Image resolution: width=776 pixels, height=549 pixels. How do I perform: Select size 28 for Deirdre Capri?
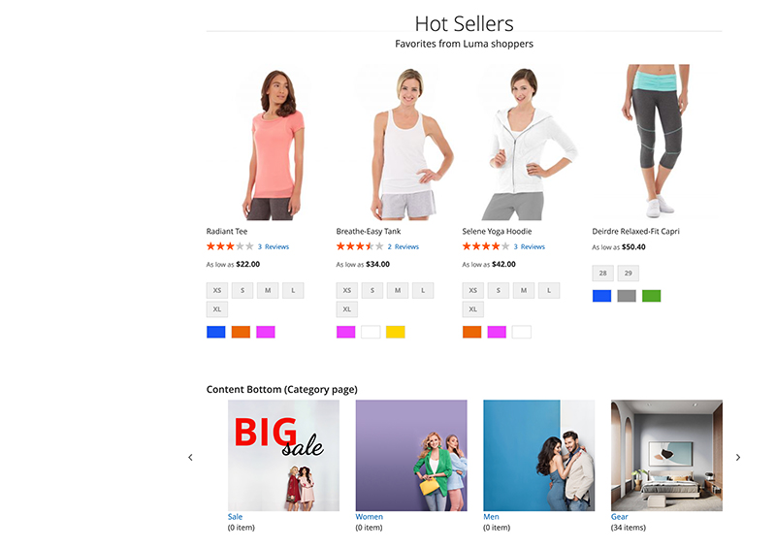coord(602,273)
